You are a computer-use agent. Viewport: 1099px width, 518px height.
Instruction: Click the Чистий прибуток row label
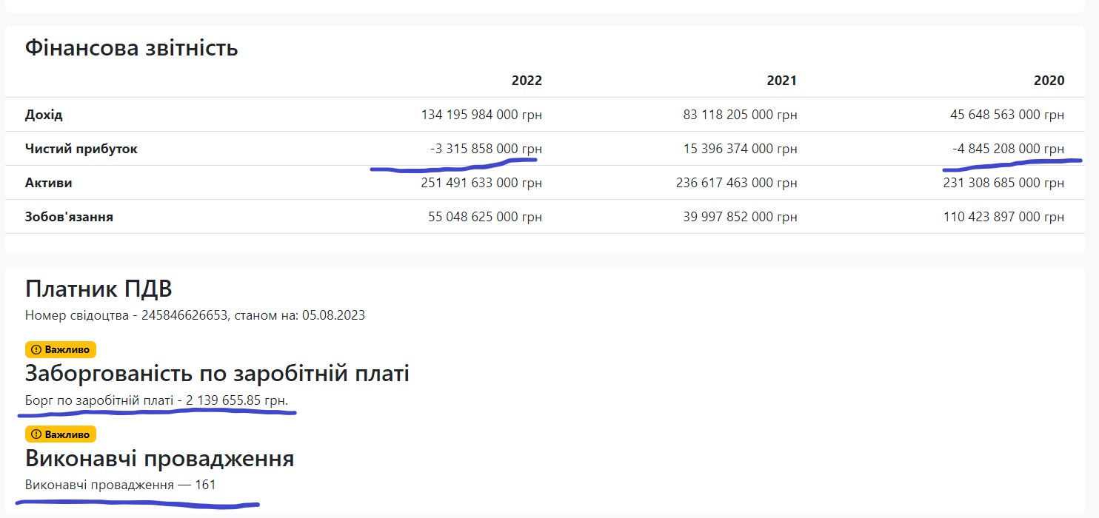[81, 149]
